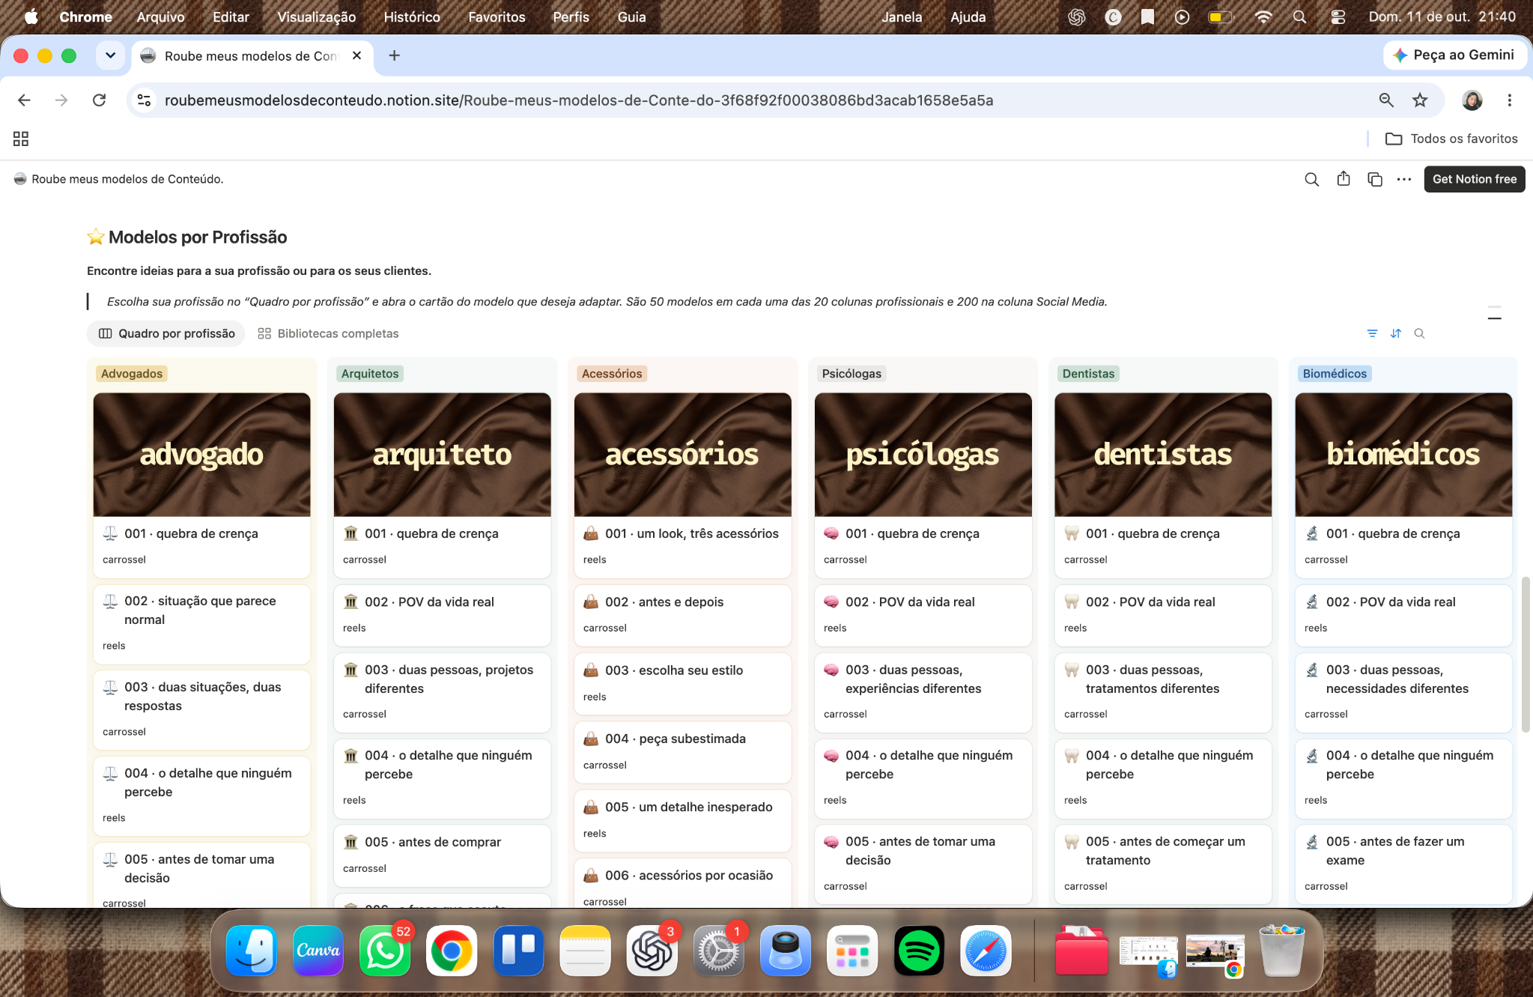1533x997 pixels.
Task: Close the Roube meus modelos tab
Action: point(356,55)
